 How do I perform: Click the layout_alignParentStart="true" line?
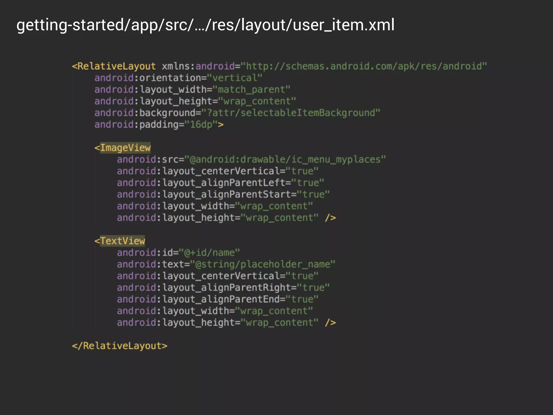click(x=223, y=194)
